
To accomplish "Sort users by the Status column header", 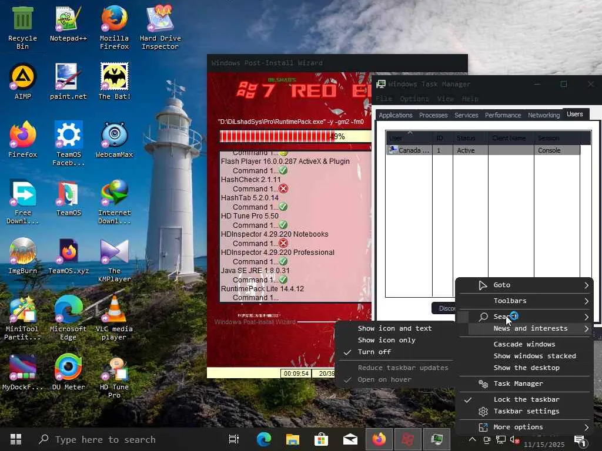I will pos(470,138).
